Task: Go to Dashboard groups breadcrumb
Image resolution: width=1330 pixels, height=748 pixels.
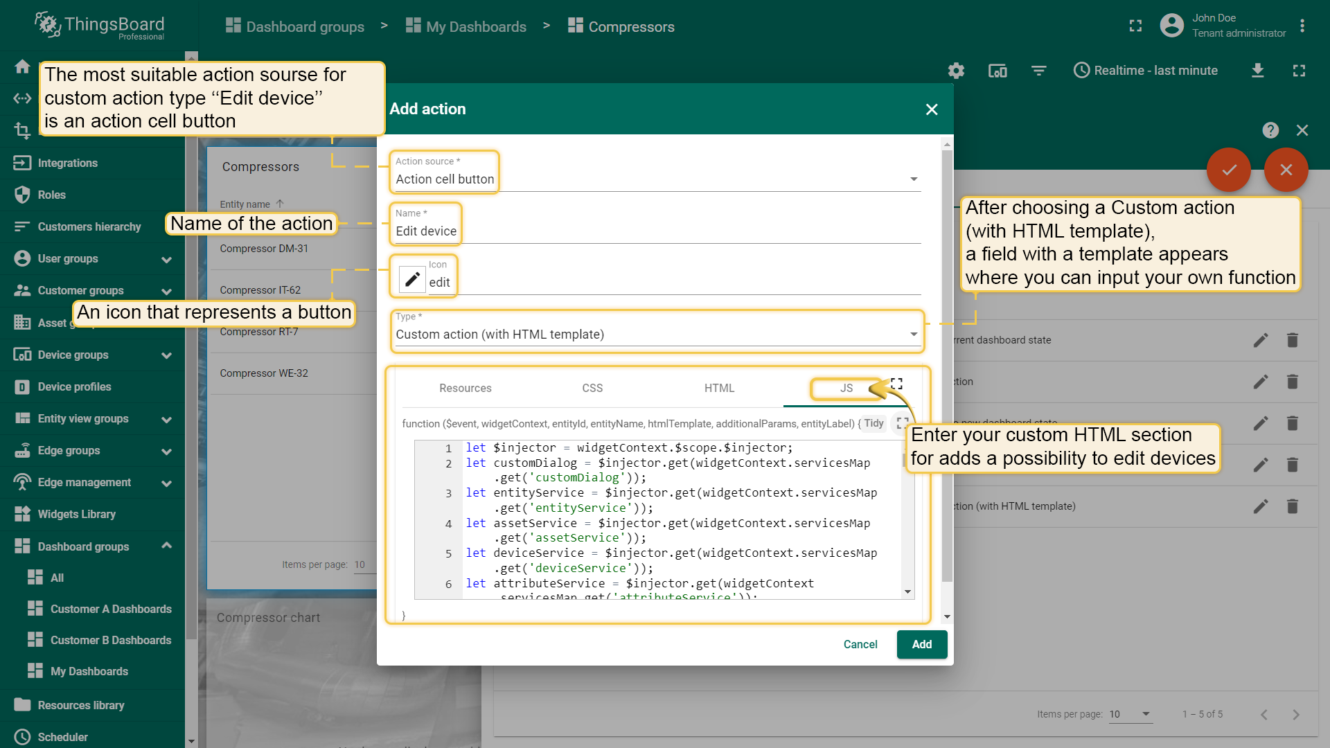Action: click(x=295, y=26)
